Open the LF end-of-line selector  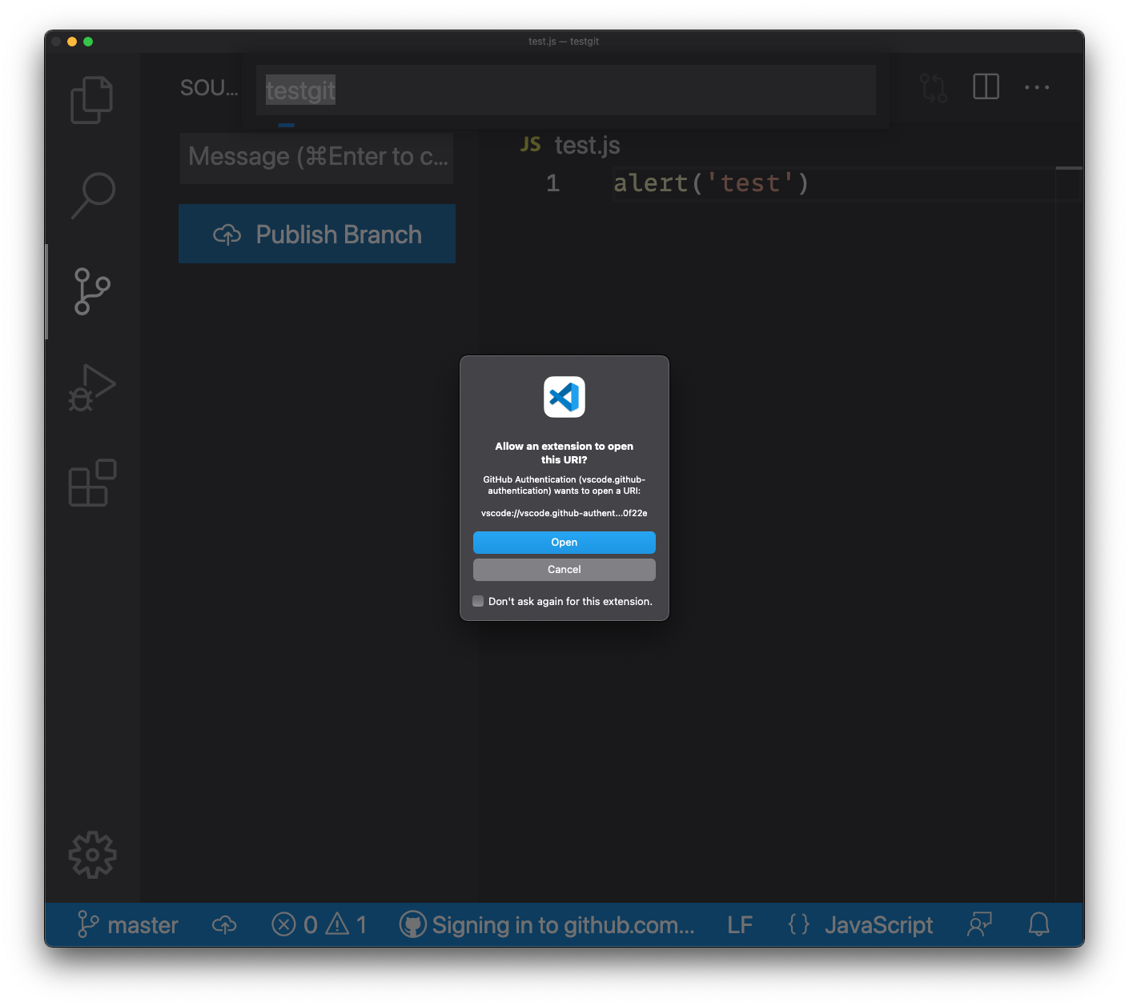[x=739, y=924]
